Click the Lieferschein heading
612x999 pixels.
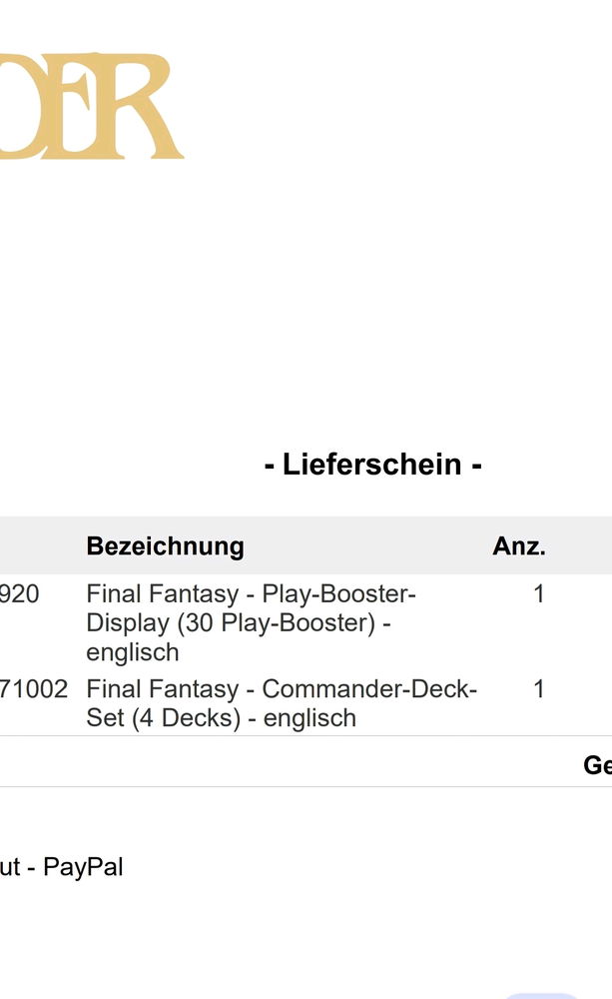tap(372, 464)
